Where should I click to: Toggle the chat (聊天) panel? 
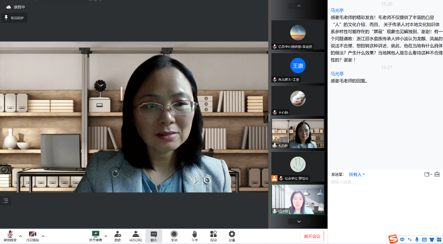pyautogui.click(x=154, y=236)
